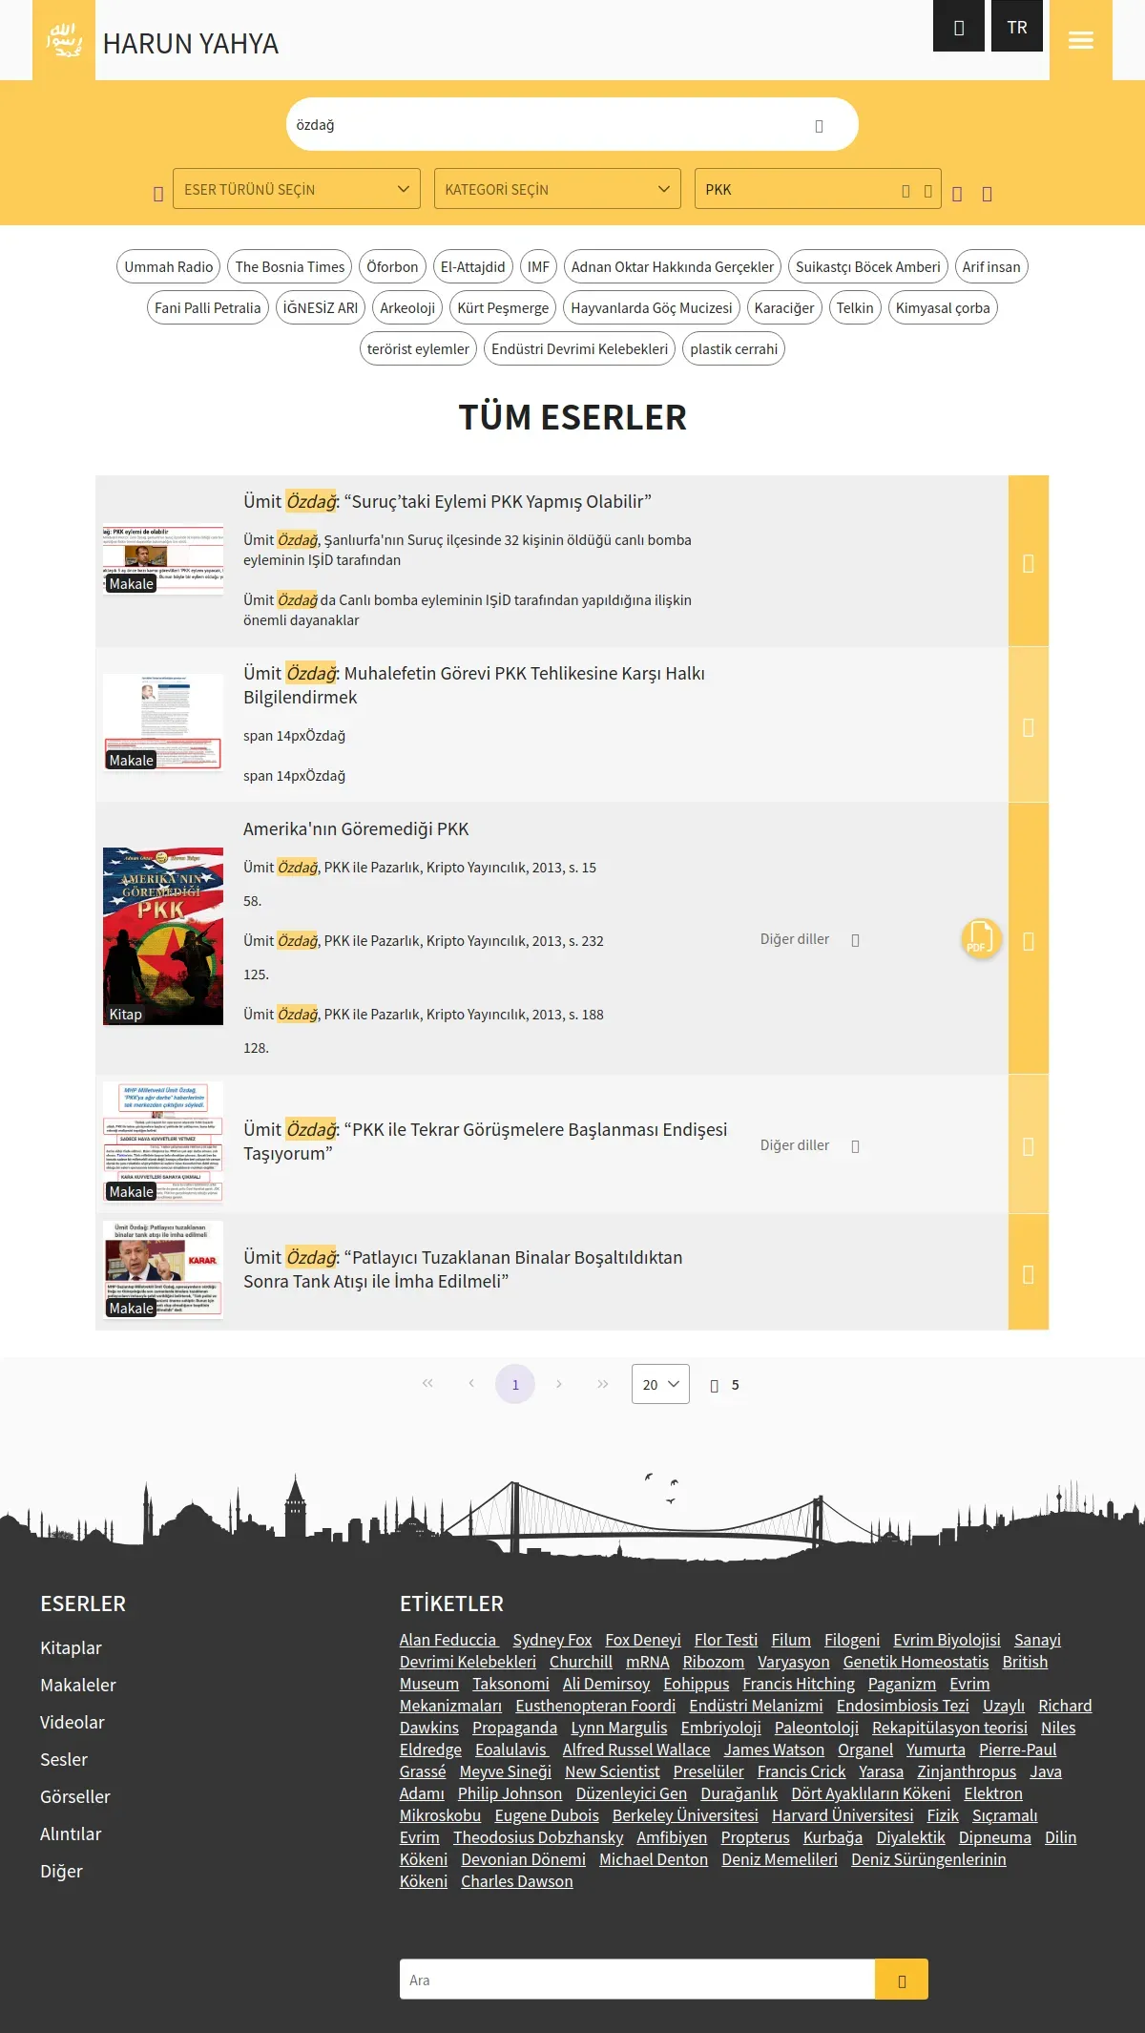1145x2033 pixels.
Task: Click yellow side icon on Tekrar Görüşmelere row
Action: coord(1029,1144)
